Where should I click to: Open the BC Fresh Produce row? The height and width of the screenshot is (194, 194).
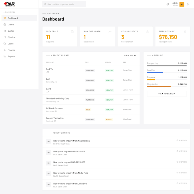pos(91,110)
